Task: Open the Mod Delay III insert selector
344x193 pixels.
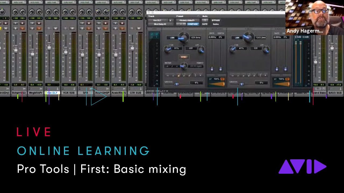Action: 160,24
